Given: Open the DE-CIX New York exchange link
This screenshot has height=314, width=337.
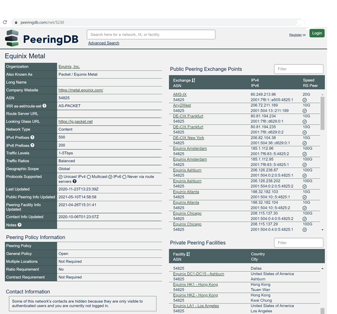Looking at the screenshot, I should coord(188,138).
